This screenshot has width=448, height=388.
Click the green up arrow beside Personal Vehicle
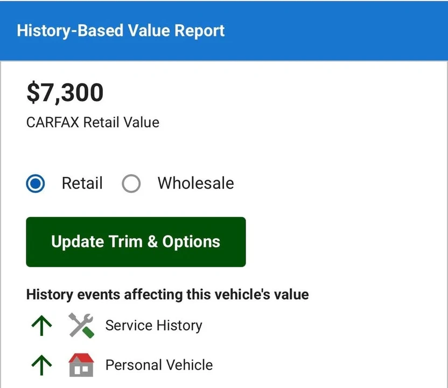pos(41,365)
